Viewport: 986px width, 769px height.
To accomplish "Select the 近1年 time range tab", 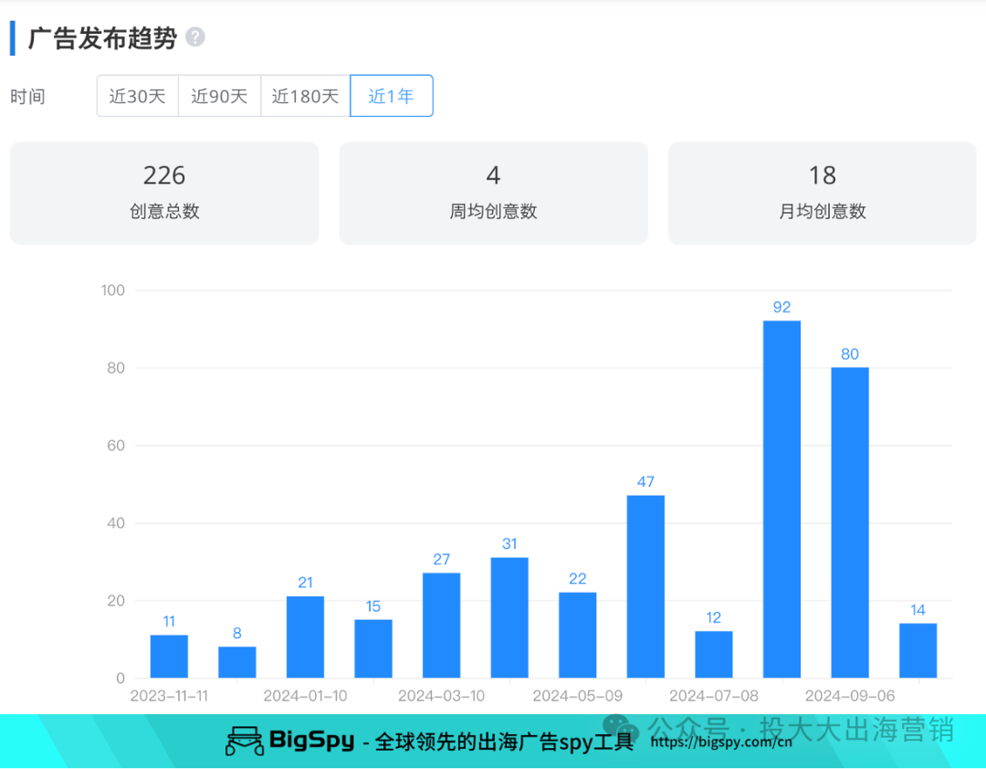I will (x=391, y=96).
